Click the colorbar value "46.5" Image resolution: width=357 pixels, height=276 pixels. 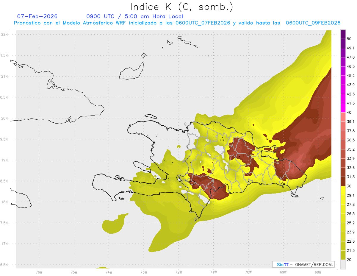tap(351, 66)
